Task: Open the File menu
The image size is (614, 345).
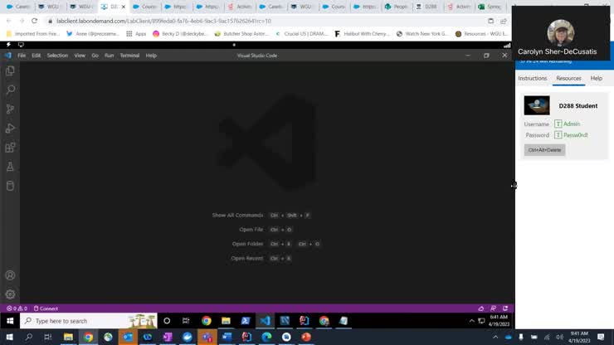Action: click(22, 56)
